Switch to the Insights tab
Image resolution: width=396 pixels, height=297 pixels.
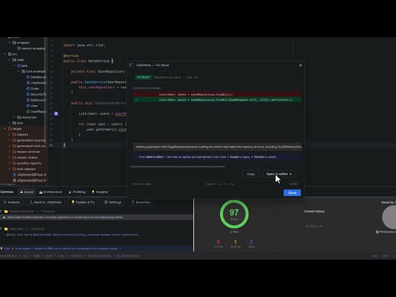(x=100, y=192)
